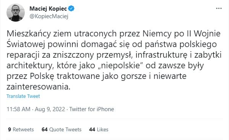Click the Aug 9, 2022 date
Screen dimensions: 229x140
50,109
